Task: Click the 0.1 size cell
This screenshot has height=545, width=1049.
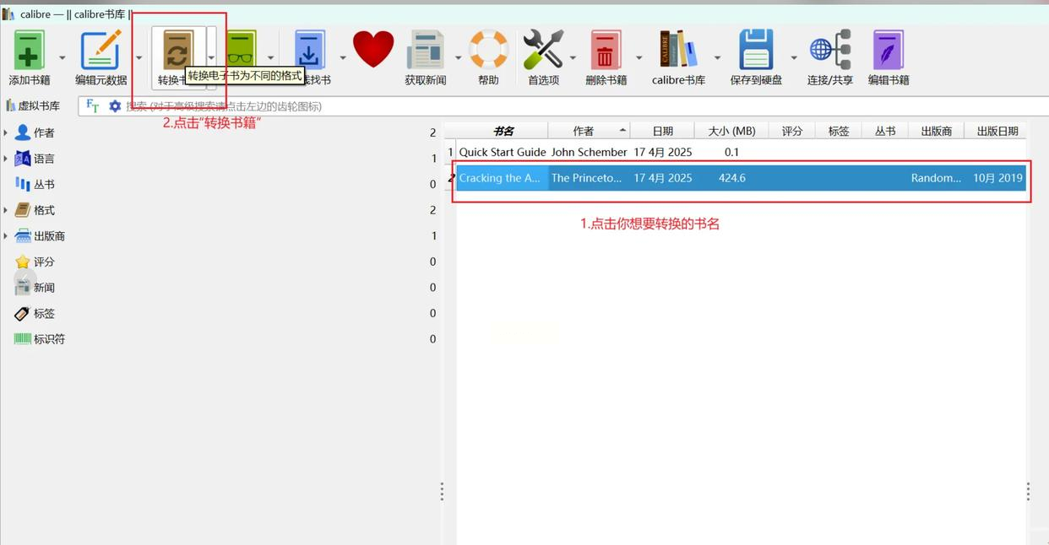Action: [731, 153]
